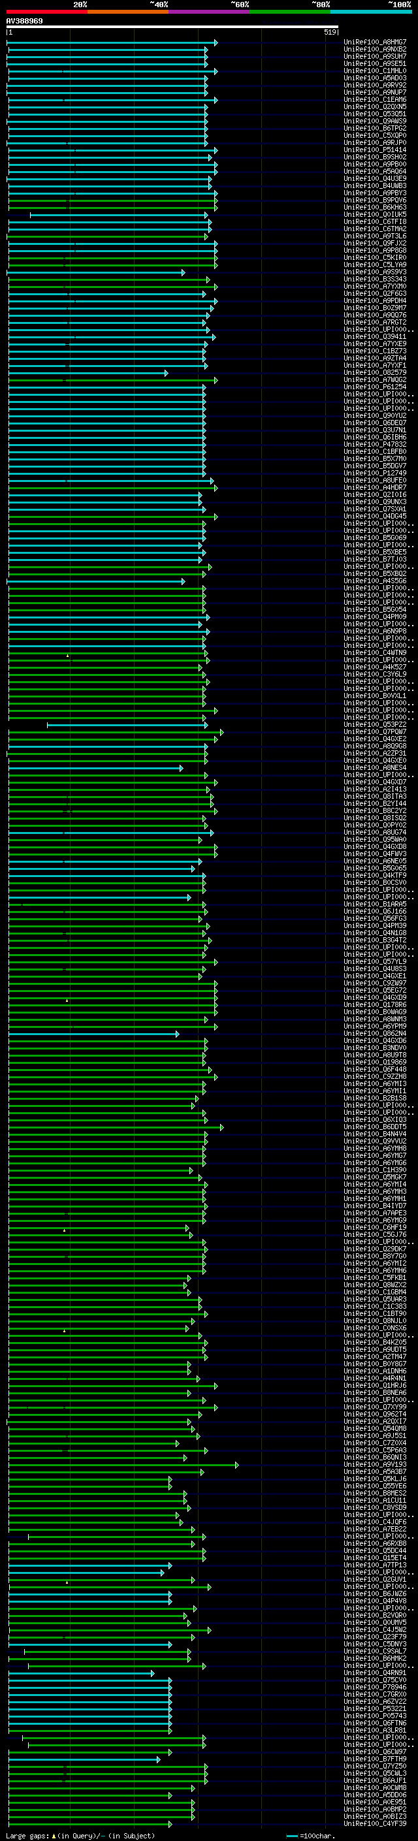Open hit UniRef100_P12749
The width and height of the screenshot is (418, 1841).
tap(374, 473)
